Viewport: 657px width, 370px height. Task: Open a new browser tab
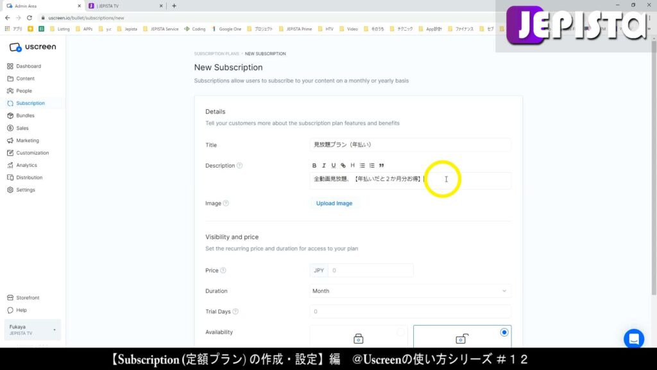point(174,6)
